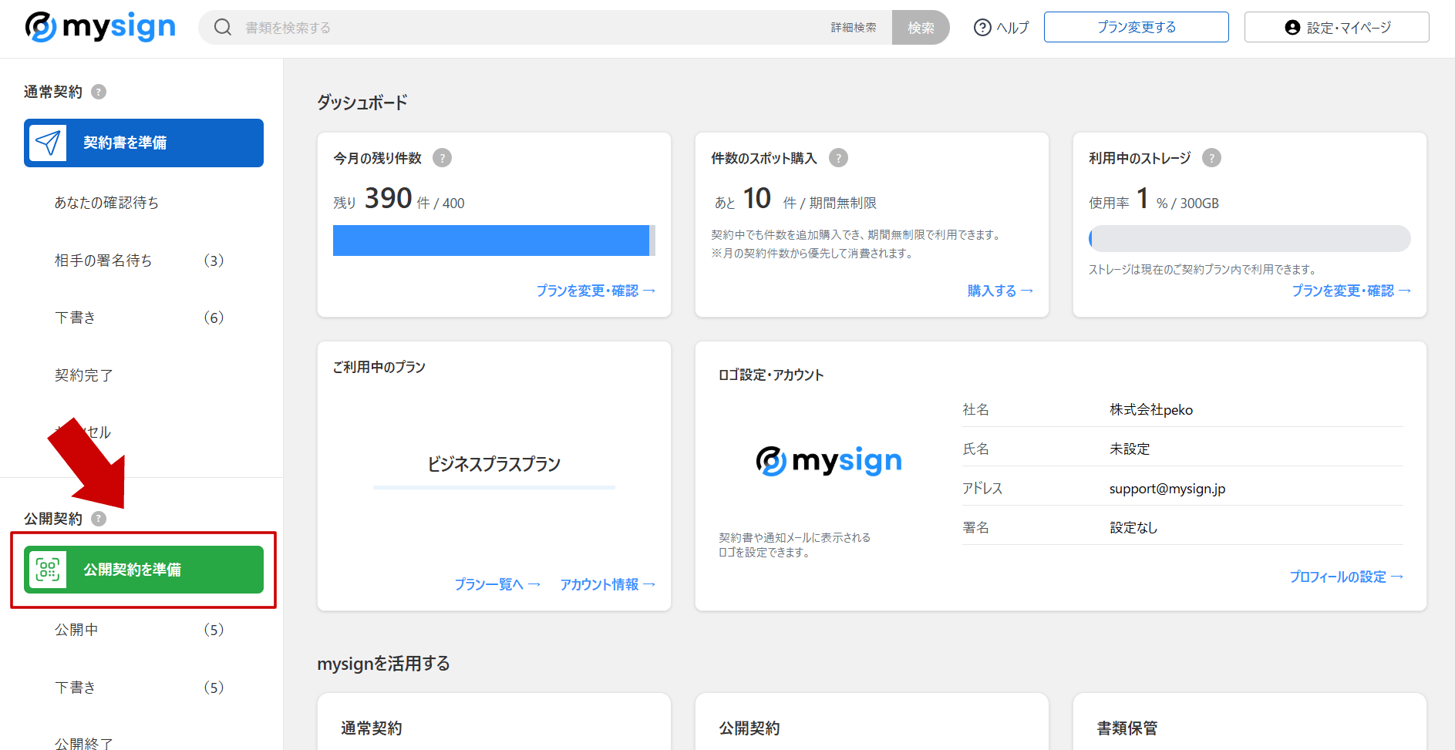
Task: Click the blue remaining-contracts progress bar
Action: click(493, 240)
